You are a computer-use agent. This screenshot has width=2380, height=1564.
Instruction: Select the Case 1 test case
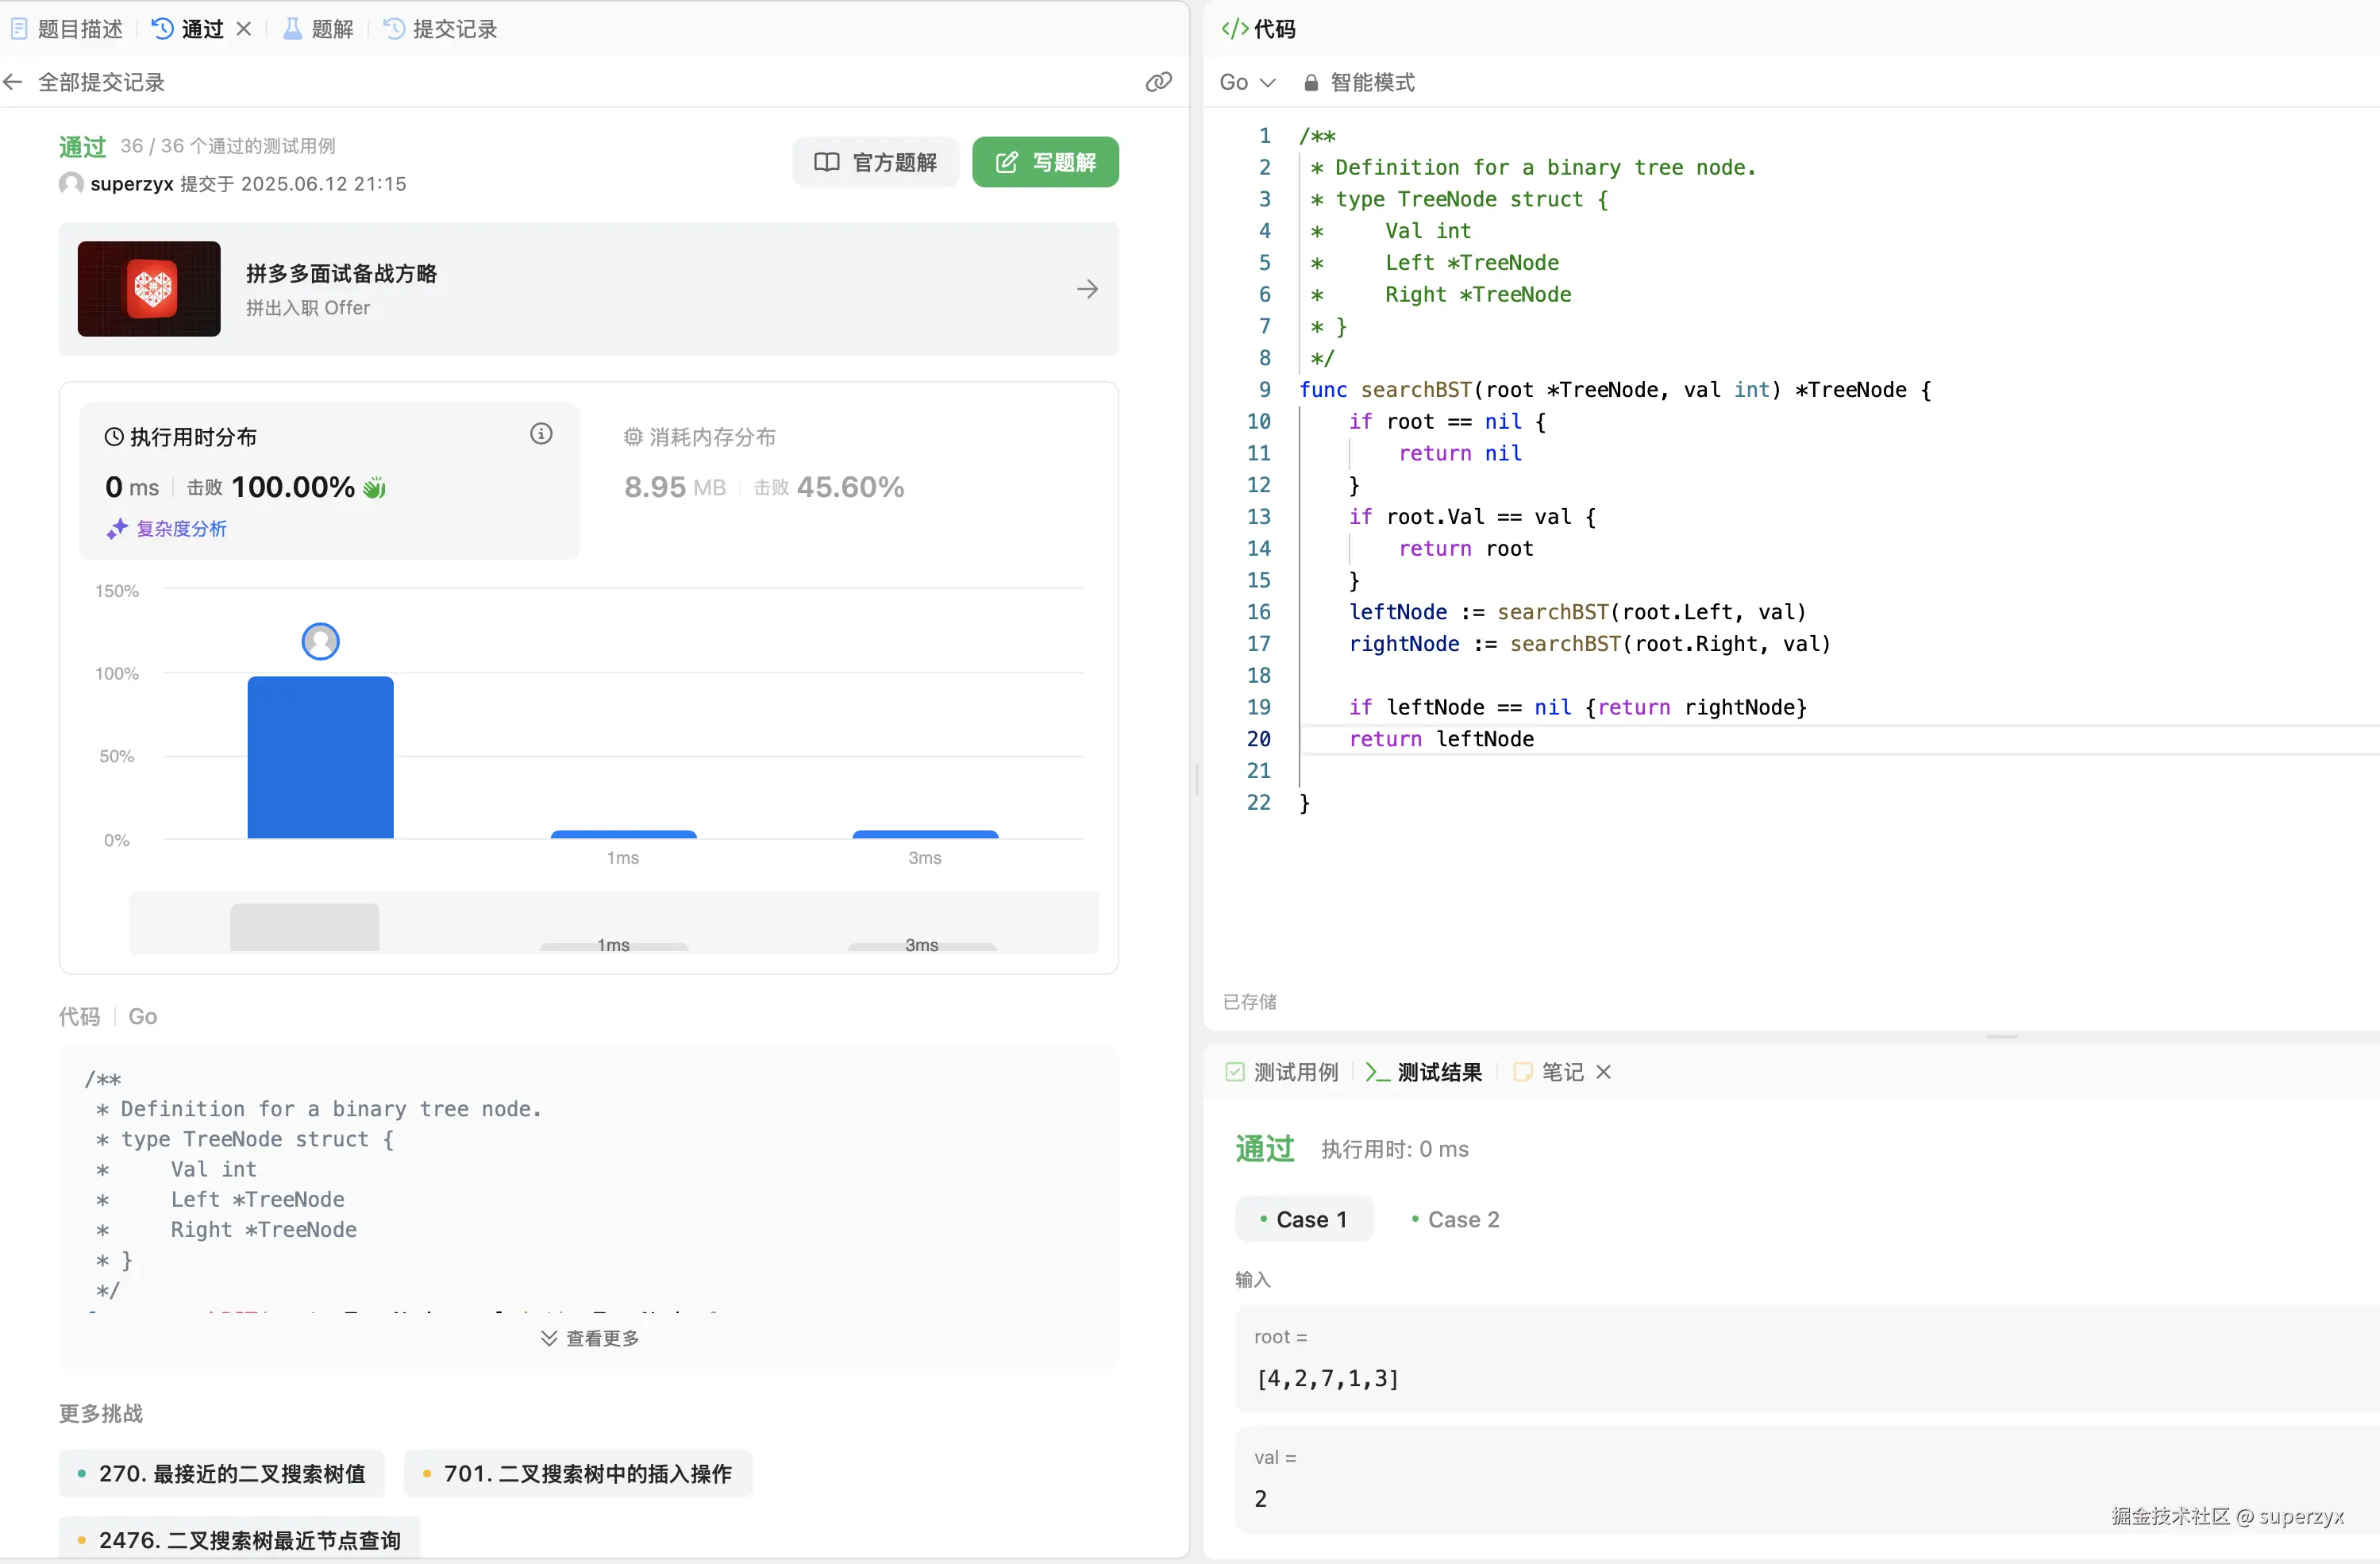[x=1304, y=1219]
